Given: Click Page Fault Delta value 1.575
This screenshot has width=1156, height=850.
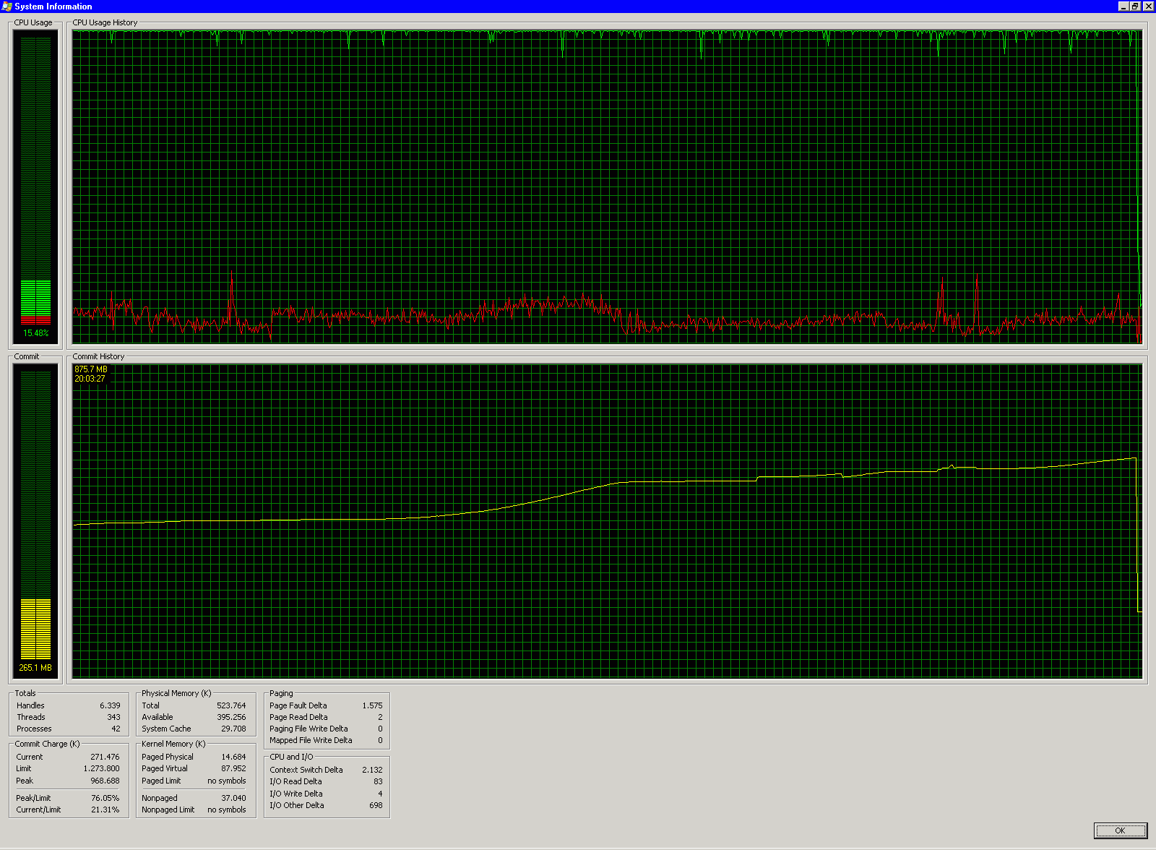Looking at the screenshot, I should [372, 705].
